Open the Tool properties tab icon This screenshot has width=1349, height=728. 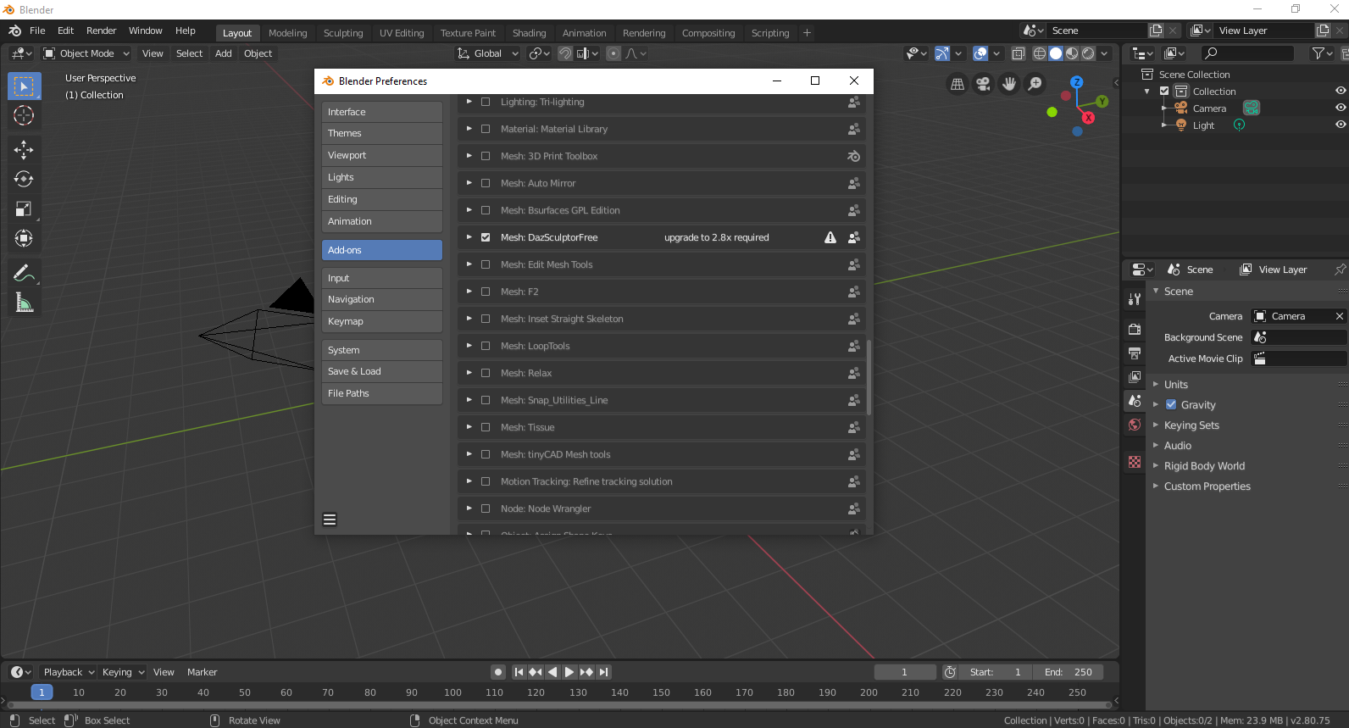click(x=1135, y=298)
